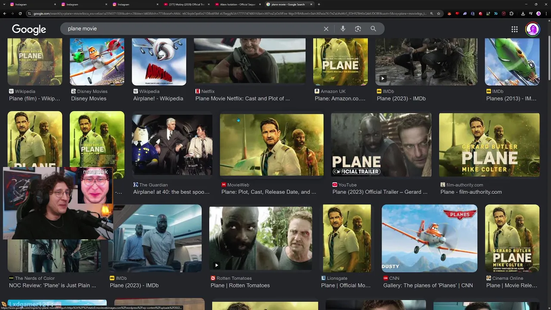This screenshot has width=551, height=310.
Task: Switch to the third Instagram tab
Action: pos(136,4)
